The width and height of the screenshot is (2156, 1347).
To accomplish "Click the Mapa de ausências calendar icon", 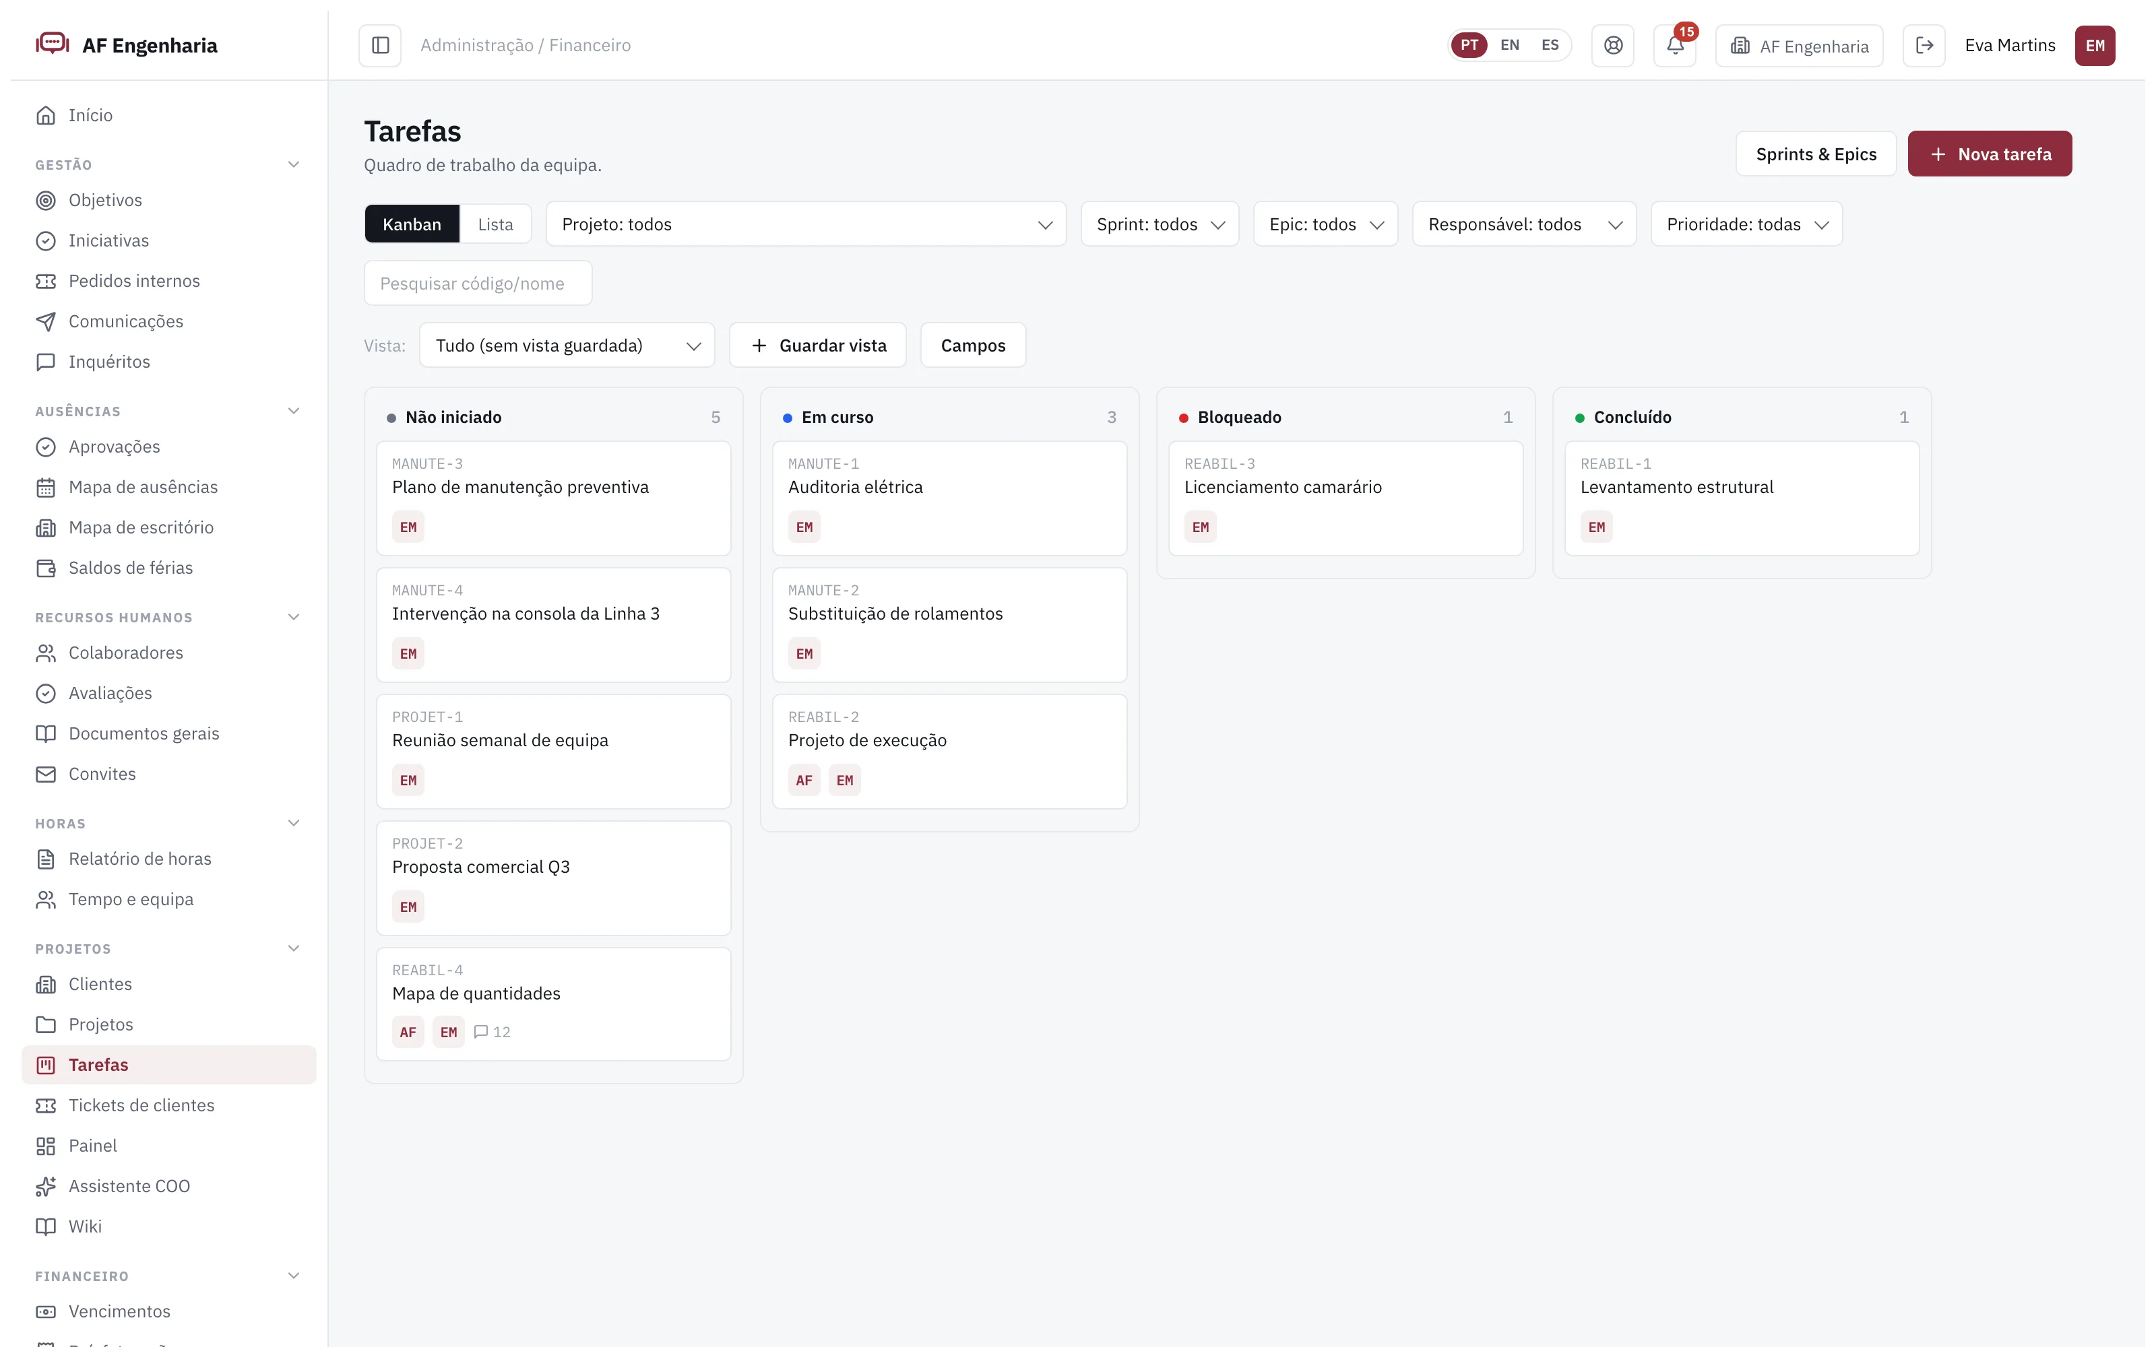I will click(45, 488).
